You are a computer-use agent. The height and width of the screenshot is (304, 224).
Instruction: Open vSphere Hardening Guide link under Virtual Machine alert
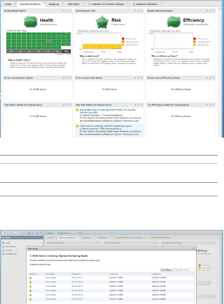pos(126,121)
